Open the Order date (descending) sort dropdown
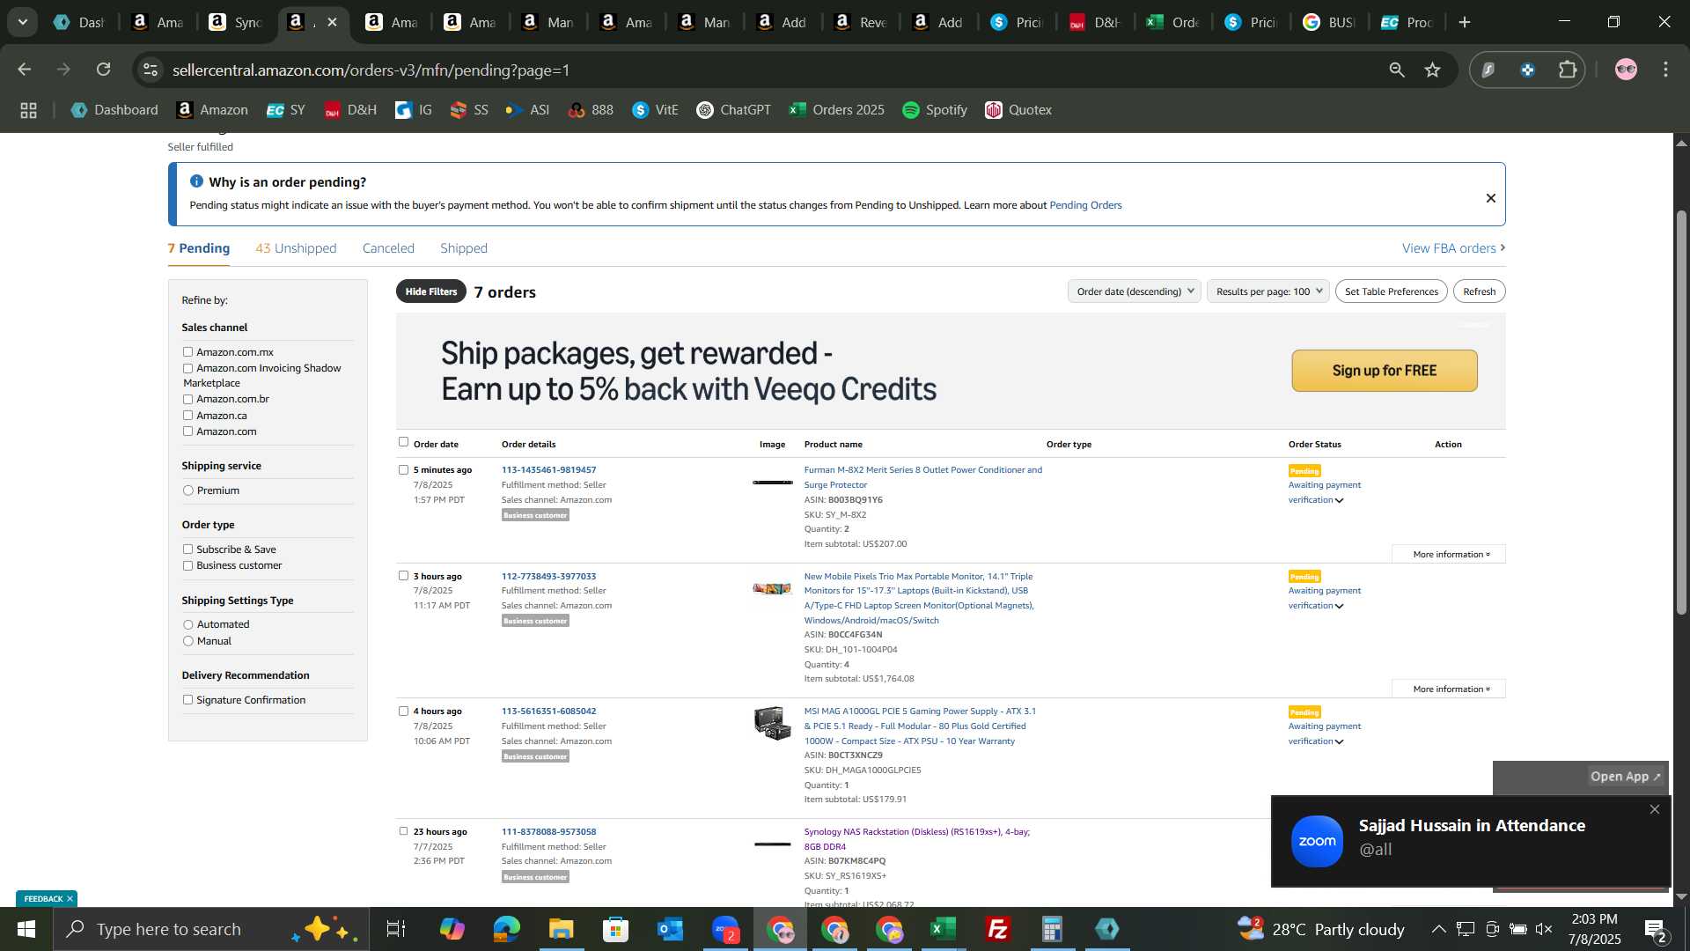The image size is (1690, 951). (1134, 291)
